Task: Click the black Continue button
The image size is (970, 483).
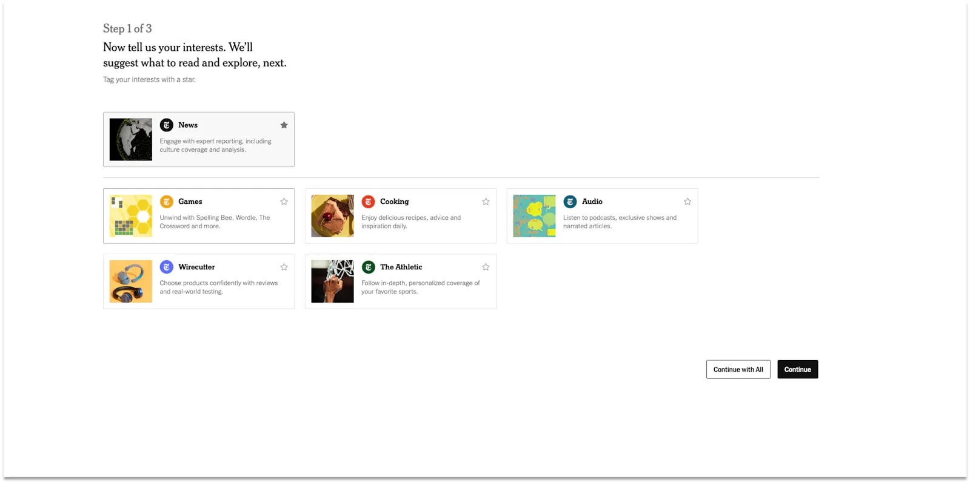Action: [x=797, y=369]
